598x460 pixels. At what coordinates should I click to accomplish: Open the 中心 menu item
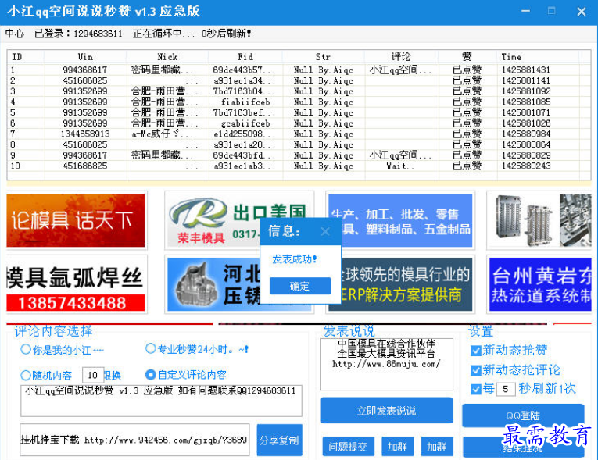15,34
